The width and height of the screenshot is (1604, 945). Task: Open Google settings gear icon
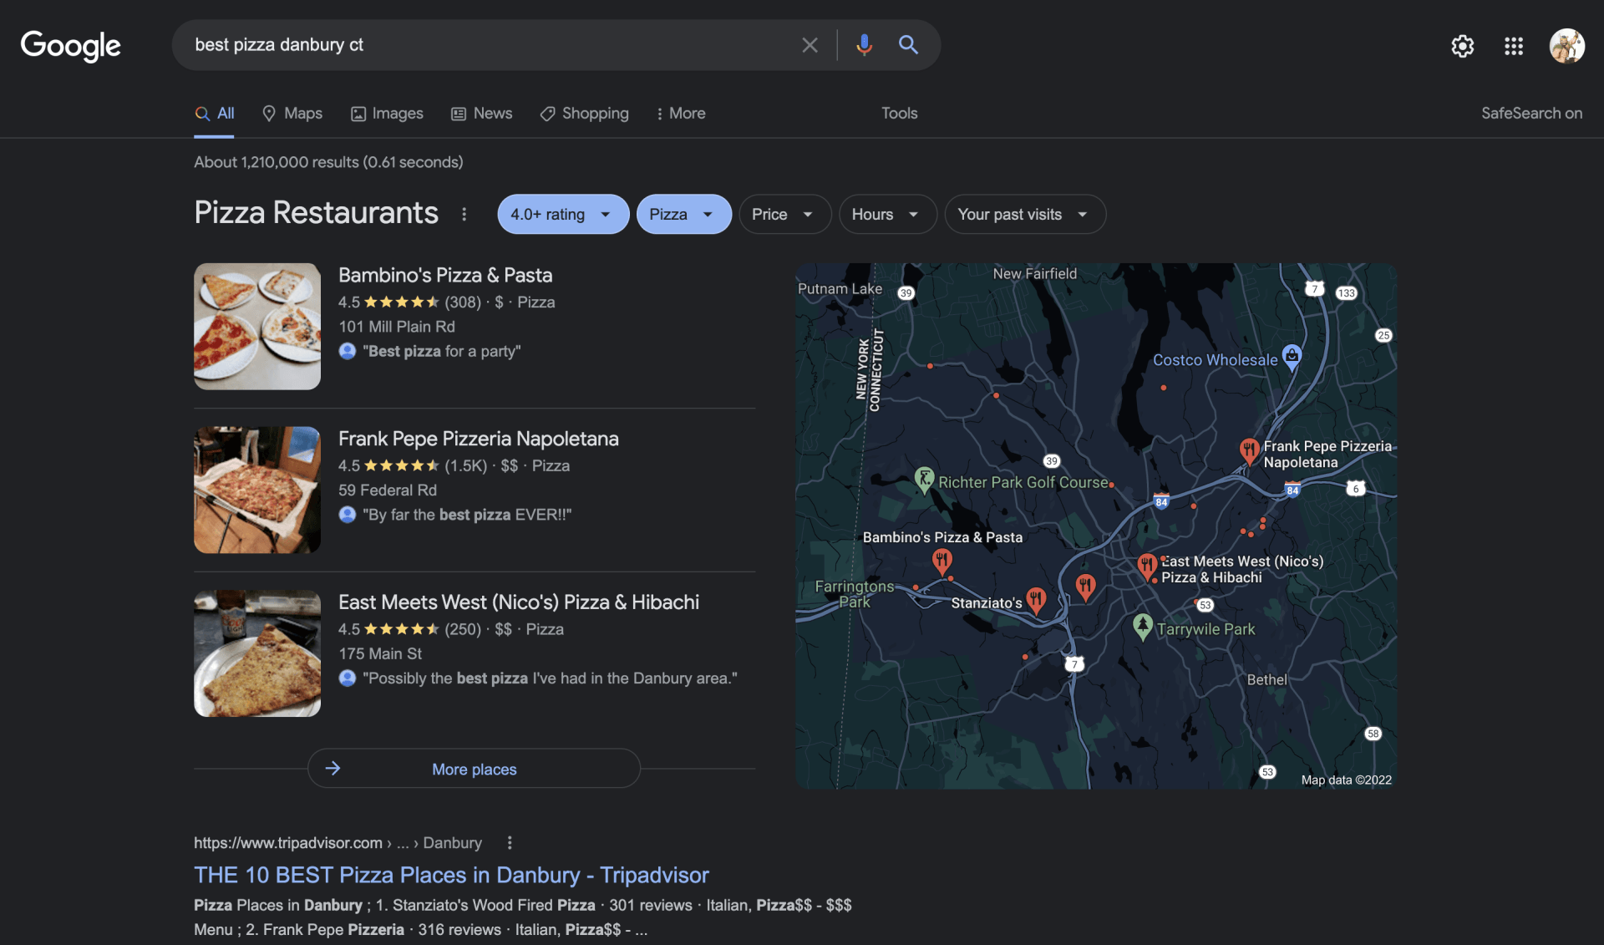point(1462,46)
